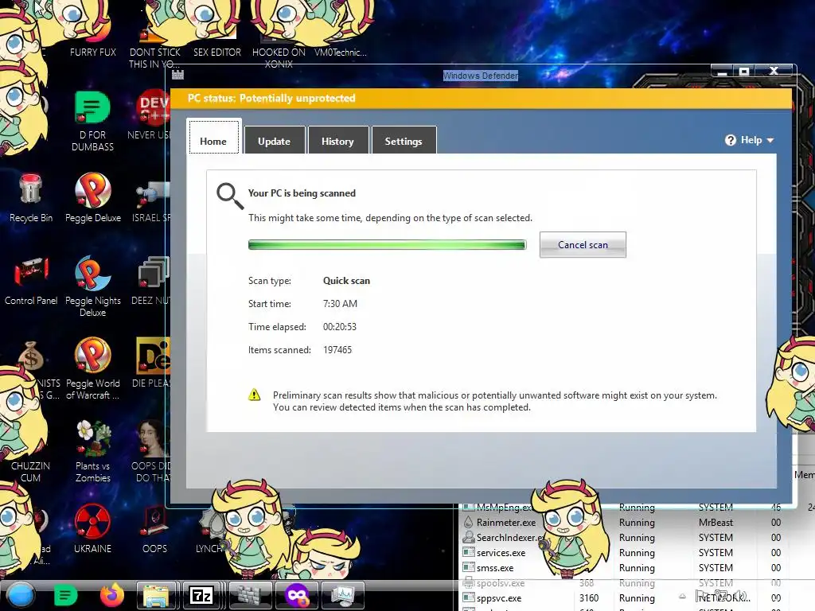The image size is (815, 611).
Task: Open Firefox from the taskbar
Action: 111,595
